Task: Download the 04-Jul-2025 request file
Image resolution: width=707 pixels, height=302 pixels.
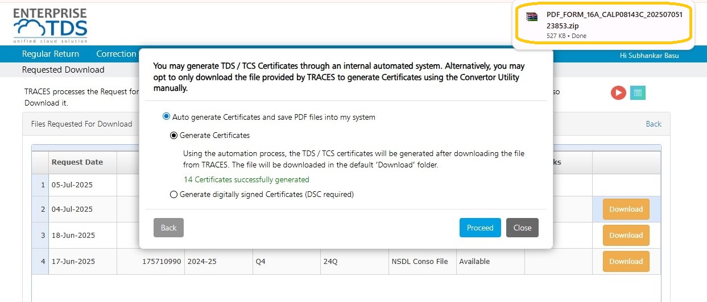Action: (626, 209)
